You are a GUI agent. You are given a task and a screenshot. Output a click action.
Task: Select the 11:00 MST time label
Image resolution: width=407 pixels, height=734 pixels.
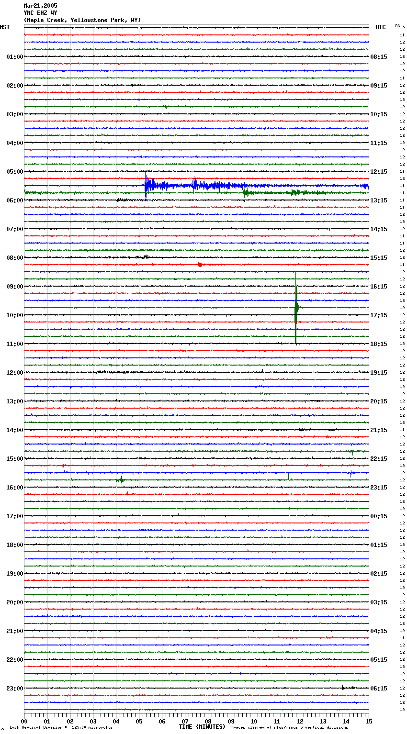point(15,344)
